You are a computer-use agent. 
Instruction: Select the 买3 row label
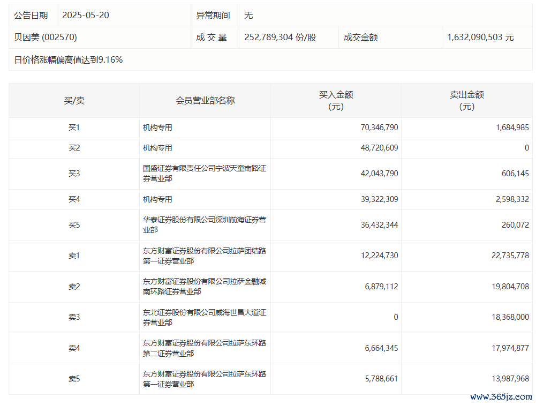click(74, 174)
